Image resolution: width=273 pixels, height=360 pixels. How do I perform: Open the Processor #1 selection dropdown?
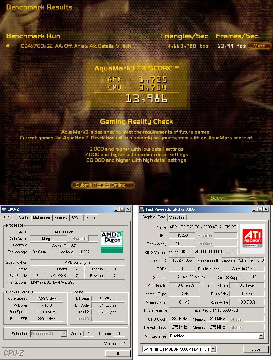click(64, 334)
